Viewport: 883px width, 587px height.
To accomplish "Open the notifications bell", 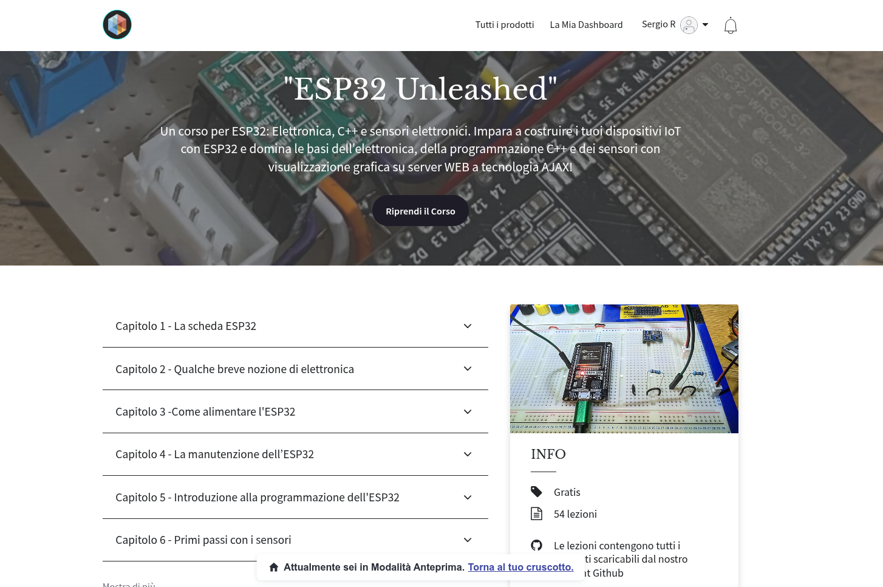I will (x=731, y=25).
